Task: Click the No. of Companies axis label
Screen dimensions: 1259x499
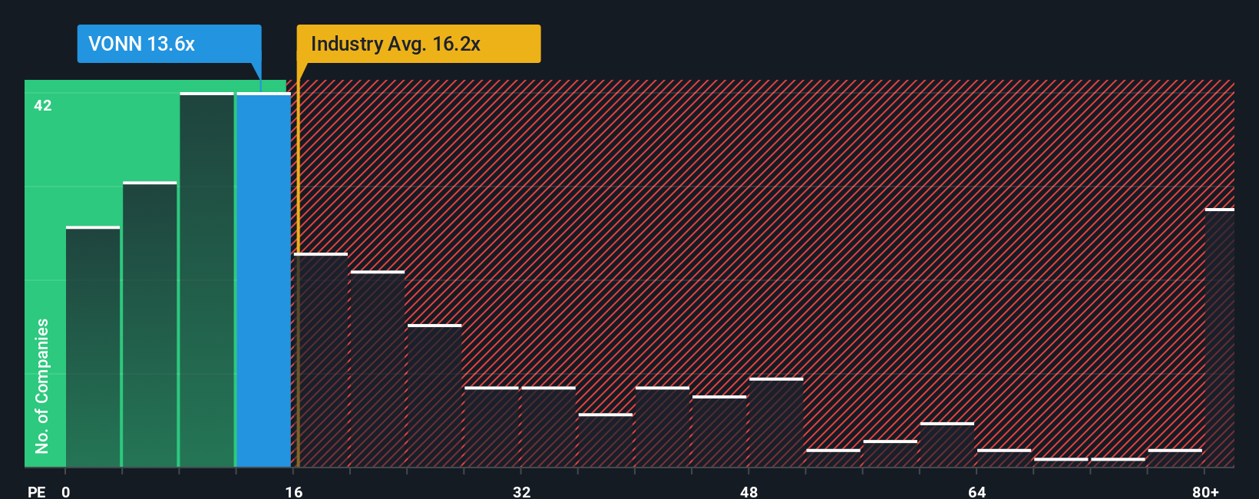Action: [42, 386]
